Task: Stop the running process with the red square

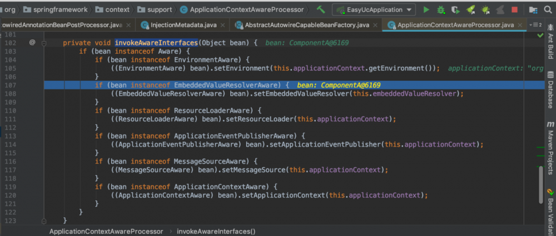Action: tap(514, 9)
